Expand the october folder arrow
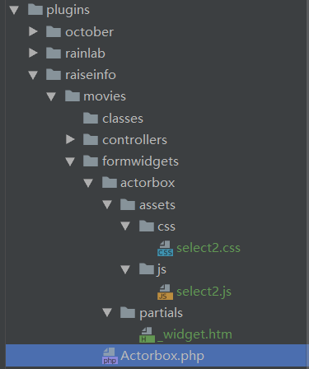The height and width of the screenshot is (369, 309). click(x=33, y=31)
